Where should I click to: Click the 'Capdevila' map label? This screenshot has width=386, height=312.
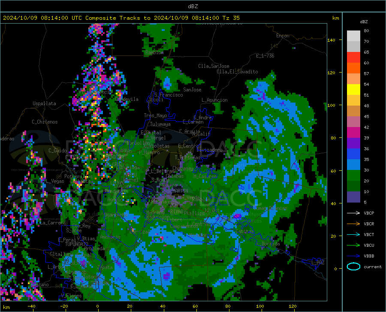(x=127, y=99)
